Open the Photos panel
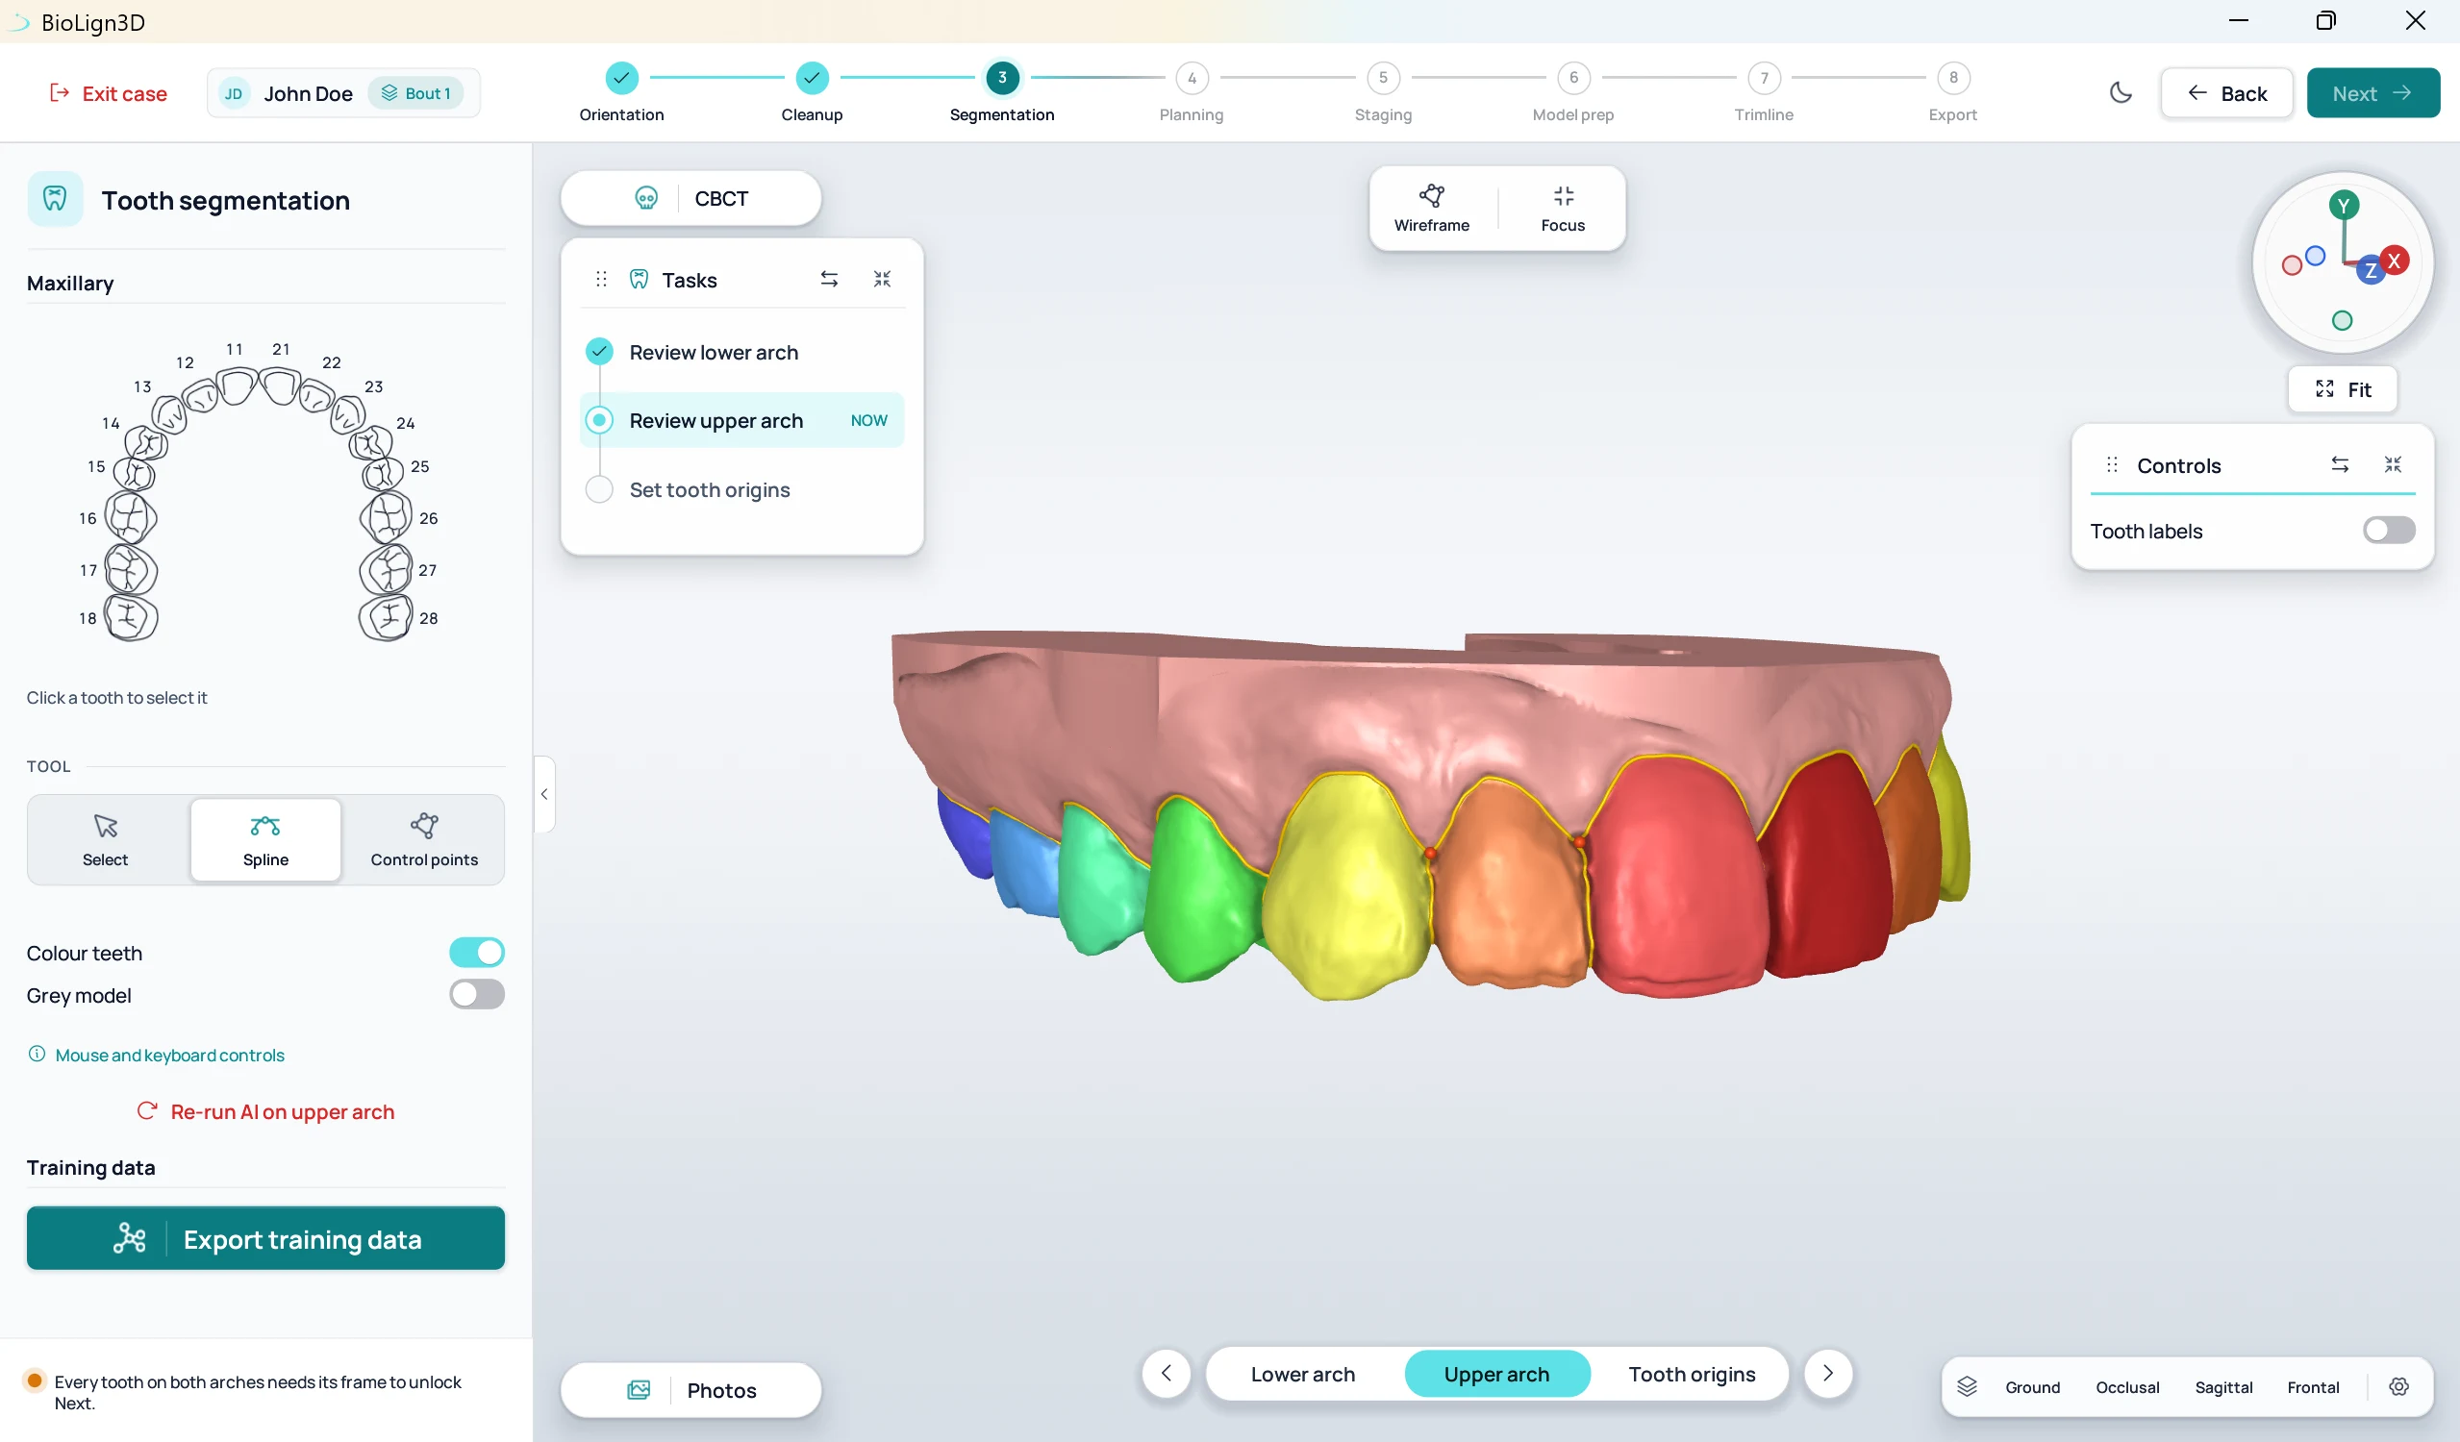Image resolution: width=2460 pixels, height=1442 pixels. tap(691, 1389)
